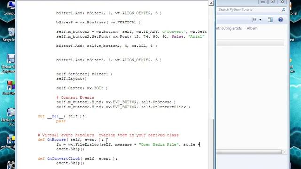
Task: Launch NetBeans 8.2 desktop shortcut
Action: point(8,117)
